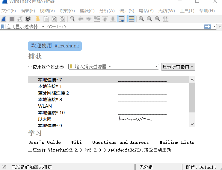222x170 pixels.
Task: Click the find packet magnifier icon
Action: [x=72, y=19]
